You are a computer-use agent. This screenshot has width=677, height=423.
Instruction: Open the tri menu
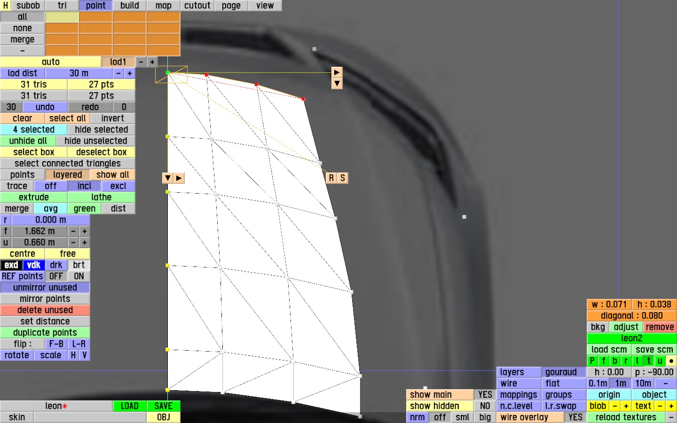click(62, 6)
